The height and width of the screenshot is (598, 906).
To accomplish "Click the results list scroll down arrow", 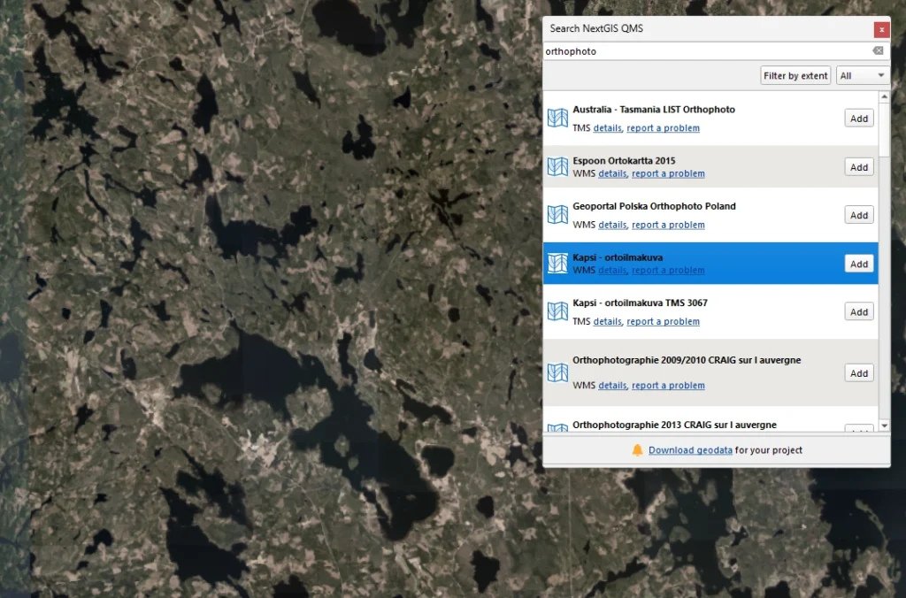I will click(x=884, y=425).
